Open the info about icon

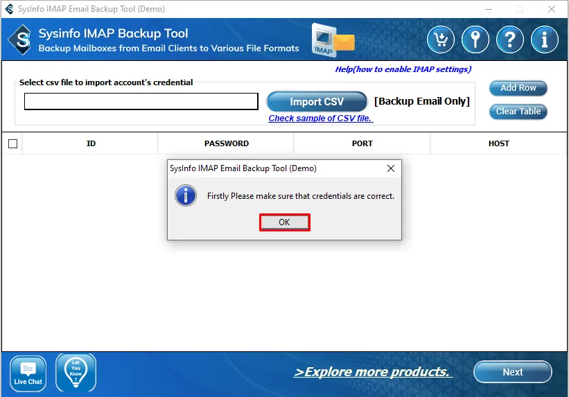tap(544, 39)
